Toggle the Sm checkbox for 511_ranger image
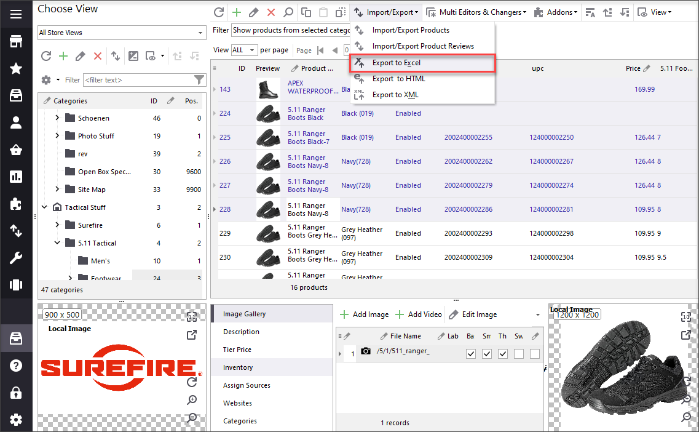Screen dimensions: 699x432 click(x=487, y=354)
